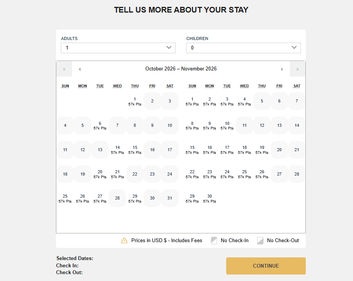
Task: Jump forward a year with double-right arrow
Action: click(x=297, y=69)
